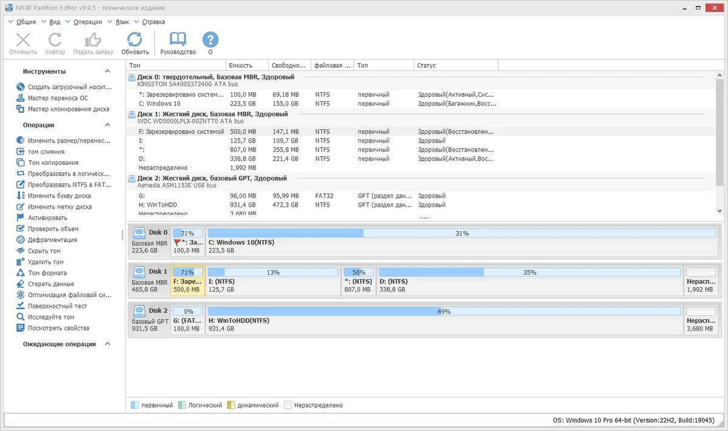
Task: Start Поверхностный тест
Action: 52,306
